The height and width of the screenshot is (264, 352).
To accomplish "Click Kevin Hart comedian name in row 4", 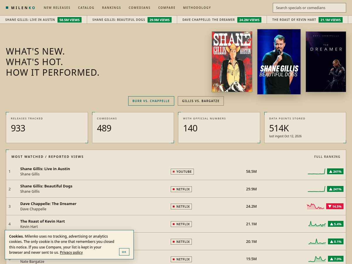I will pos(29,227).
